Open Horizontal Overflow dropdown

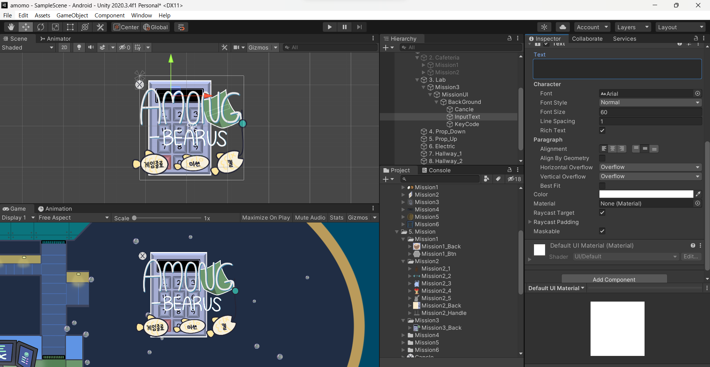click(650, 167)
